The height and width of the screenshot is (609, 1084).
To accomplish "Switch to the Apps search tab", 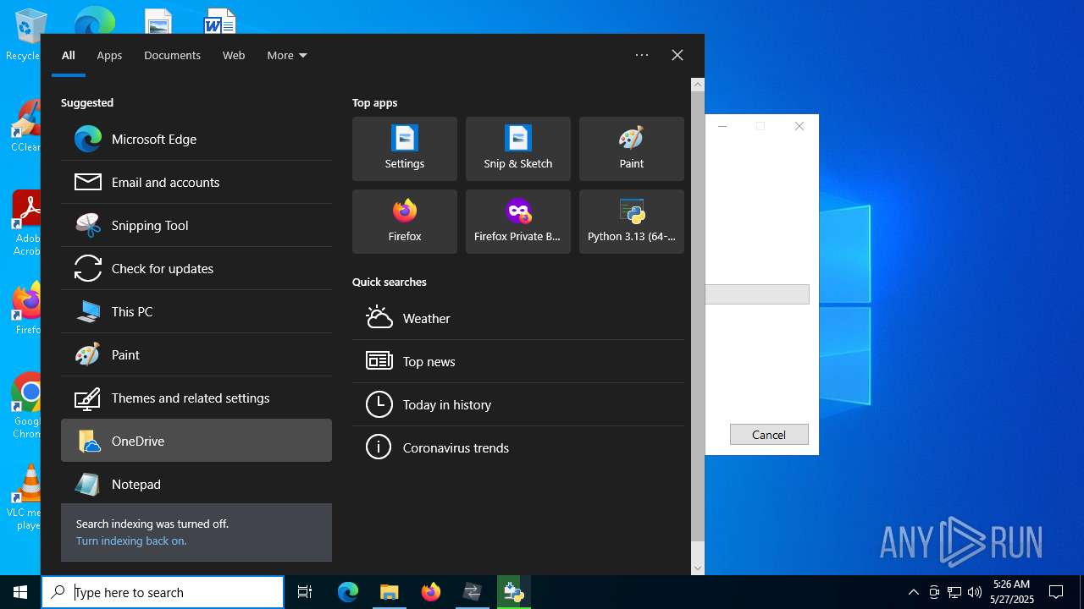I will (109, 55).
